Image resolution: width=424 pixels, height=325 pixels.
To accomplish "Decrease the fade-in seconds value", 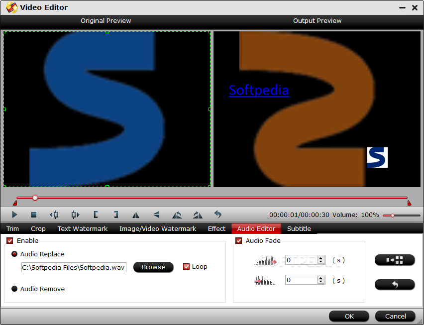I will pyautogui.click(x=321, y=262).
